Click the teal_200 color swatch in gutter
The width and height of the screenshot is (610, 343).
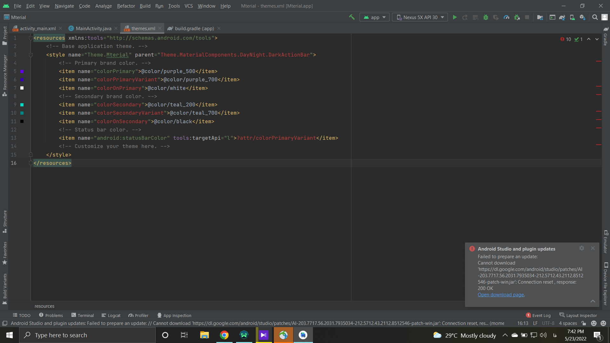pos(22,105)
